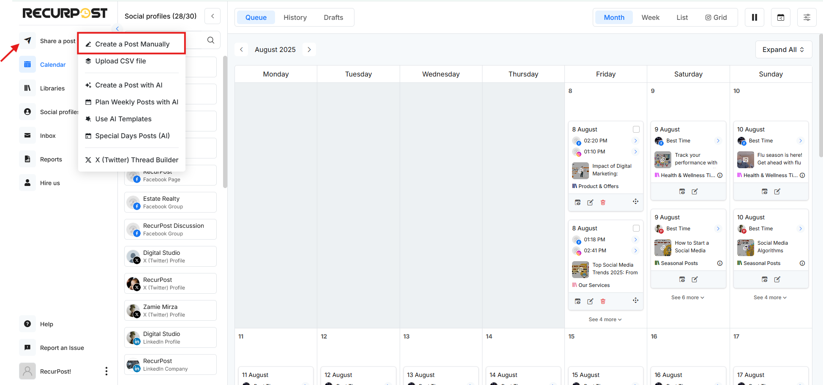Viewport: 823px width, 385px height.
Task: Switch to Week view
Action: tap(650, 17)
